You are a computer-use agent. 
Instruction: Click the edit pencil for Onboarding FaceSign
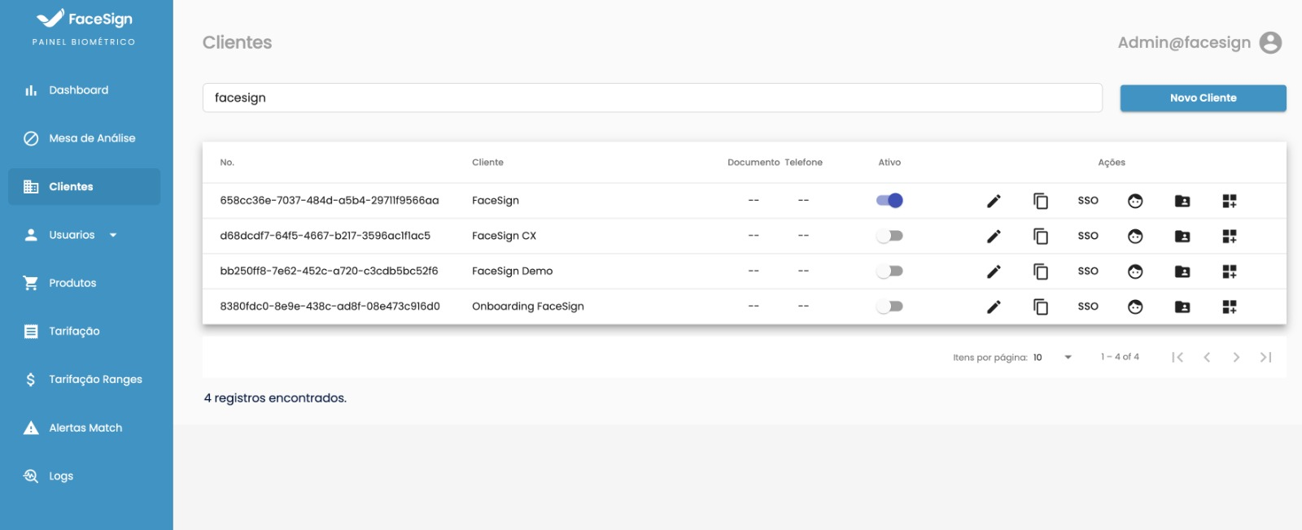[994, 307]
